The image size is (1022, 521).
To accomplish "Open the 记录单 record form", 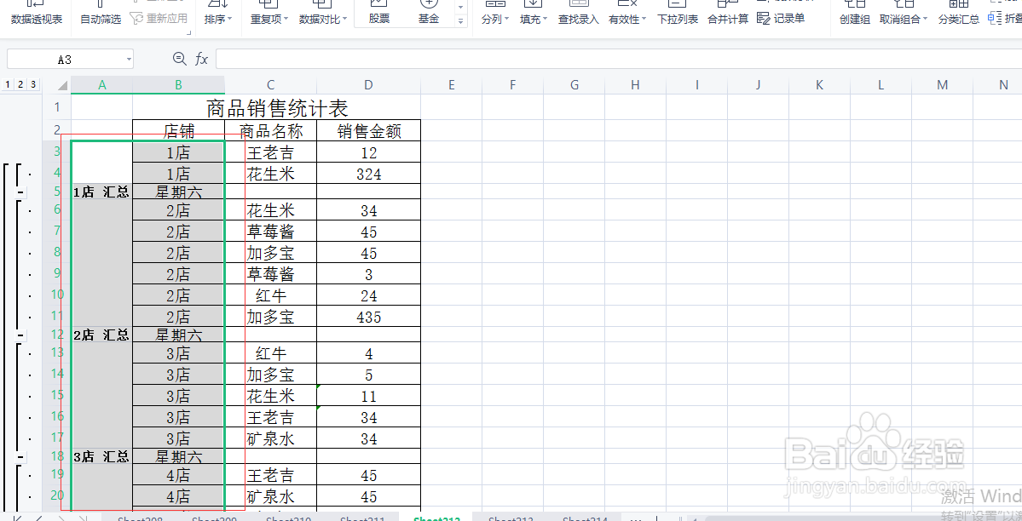I will pos(781,18).
